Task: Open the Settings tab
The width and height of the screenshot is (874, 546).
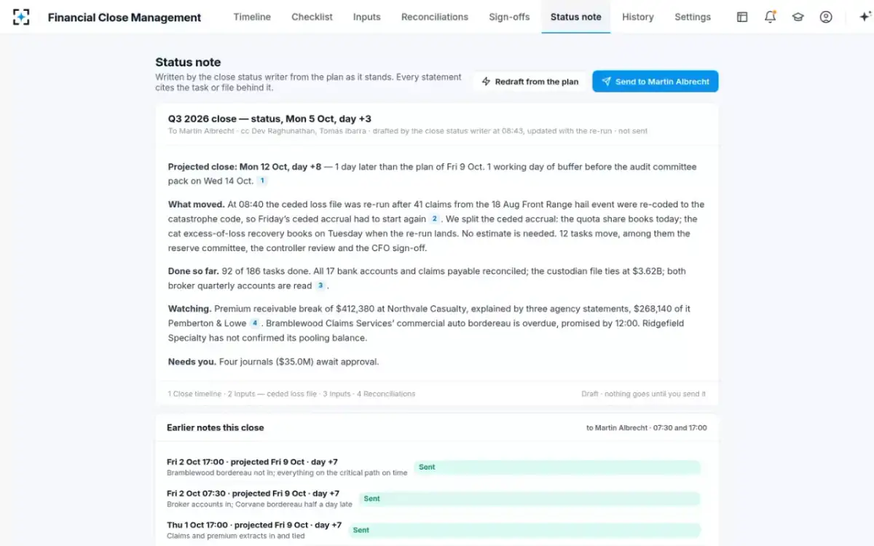Action: pos(693,17)
